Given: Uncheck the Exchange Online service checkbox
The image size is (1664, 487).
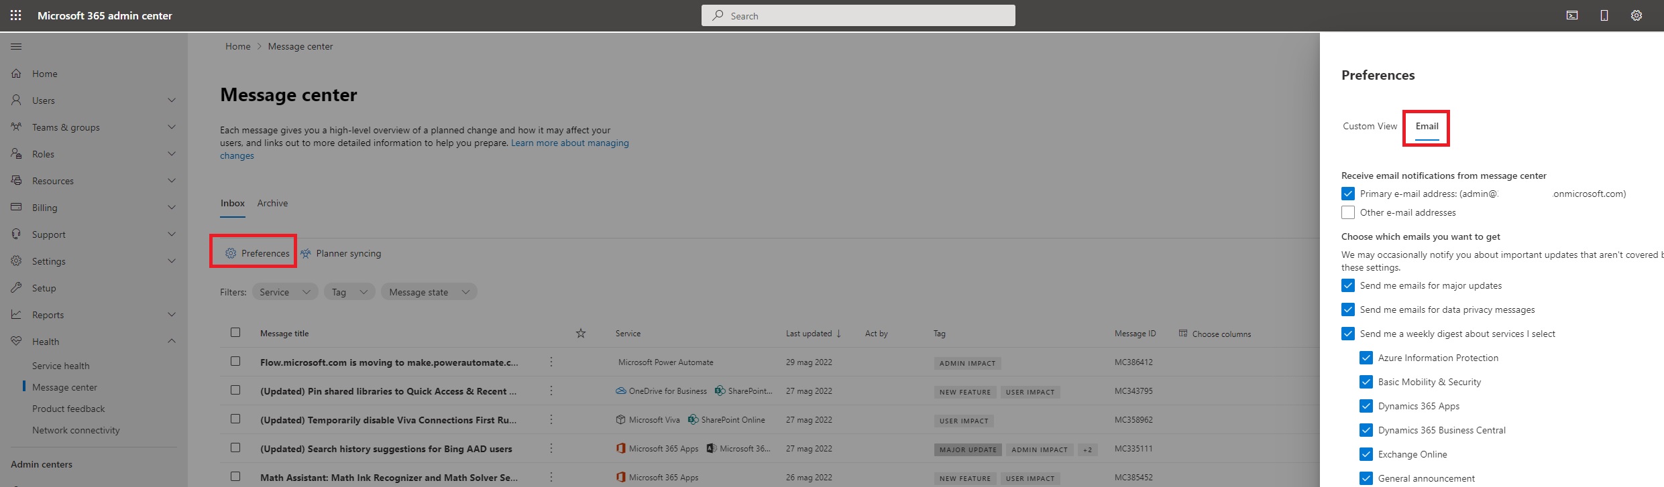Looking at the screenshot, I should tap(1366, 454).
